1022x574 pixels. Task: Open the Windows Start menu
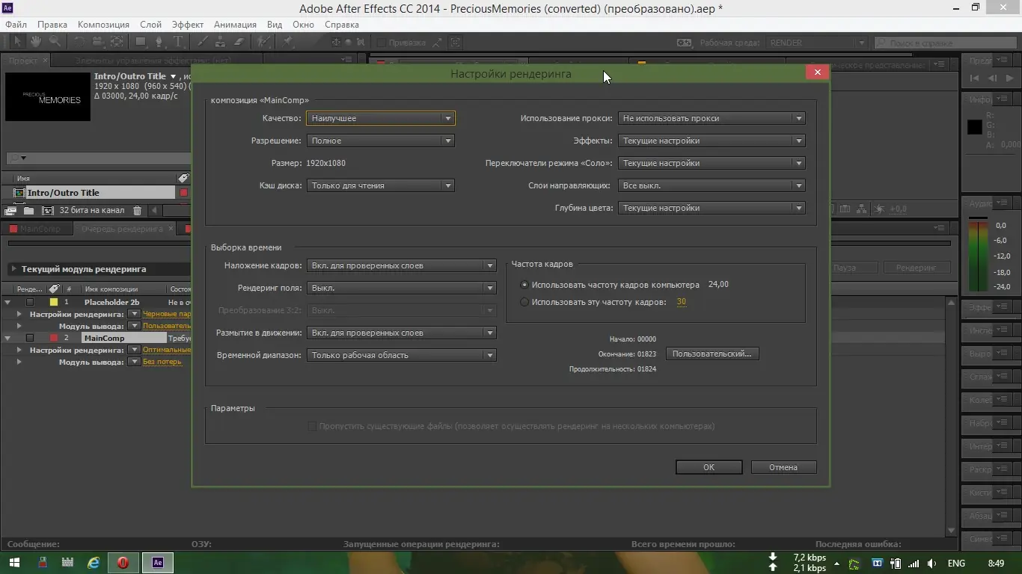coord(14,563)
